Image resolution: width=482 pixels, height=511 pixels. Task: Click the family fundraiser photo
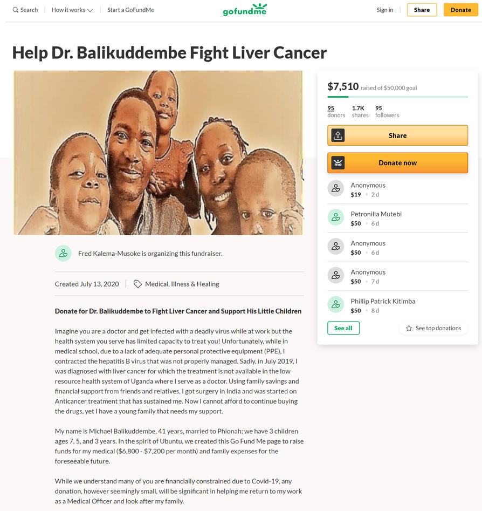158,153
